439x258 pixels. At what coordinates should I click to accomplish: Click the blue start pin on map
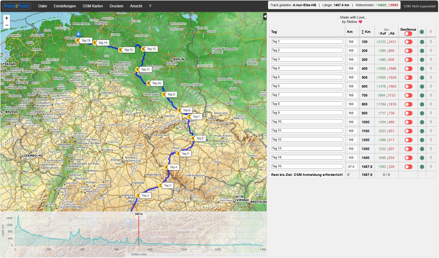(x=78, y=35)
